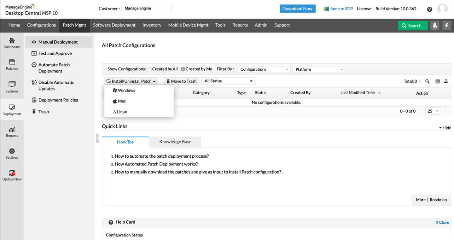Switch to the Knowledge Base tab

coord(175,142)
